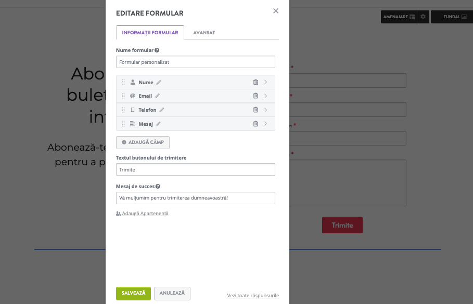473x304 pixels.
Task: Edit the Textul butonului de trimitere field
Action: [x=195, y=169]
